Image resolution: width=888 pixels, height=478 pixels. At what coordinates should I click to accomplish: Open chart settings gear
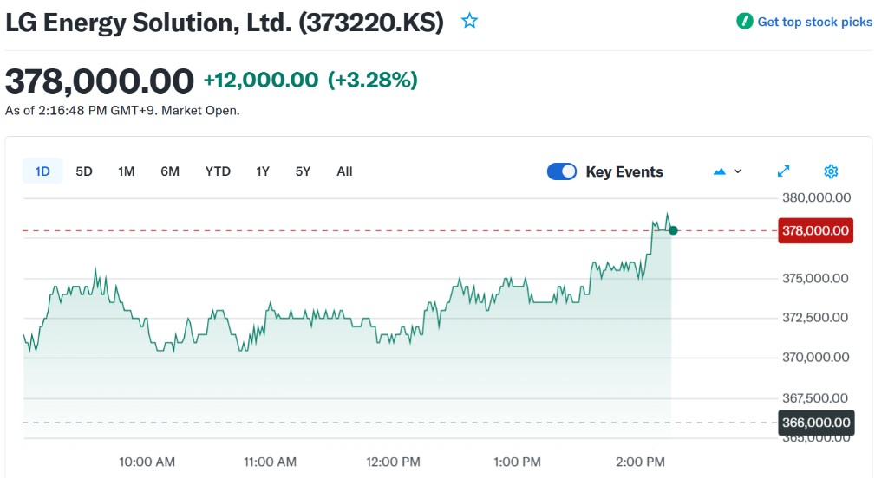(x=831, y=171)
